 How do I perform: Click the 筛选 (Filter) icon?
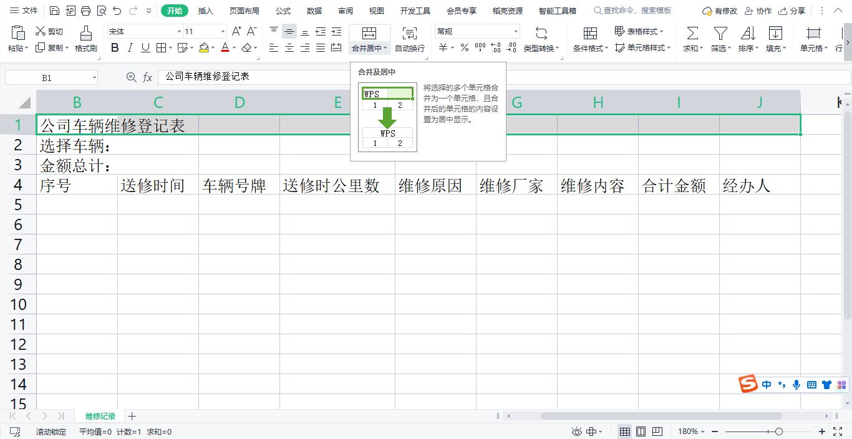coord(719,39)
